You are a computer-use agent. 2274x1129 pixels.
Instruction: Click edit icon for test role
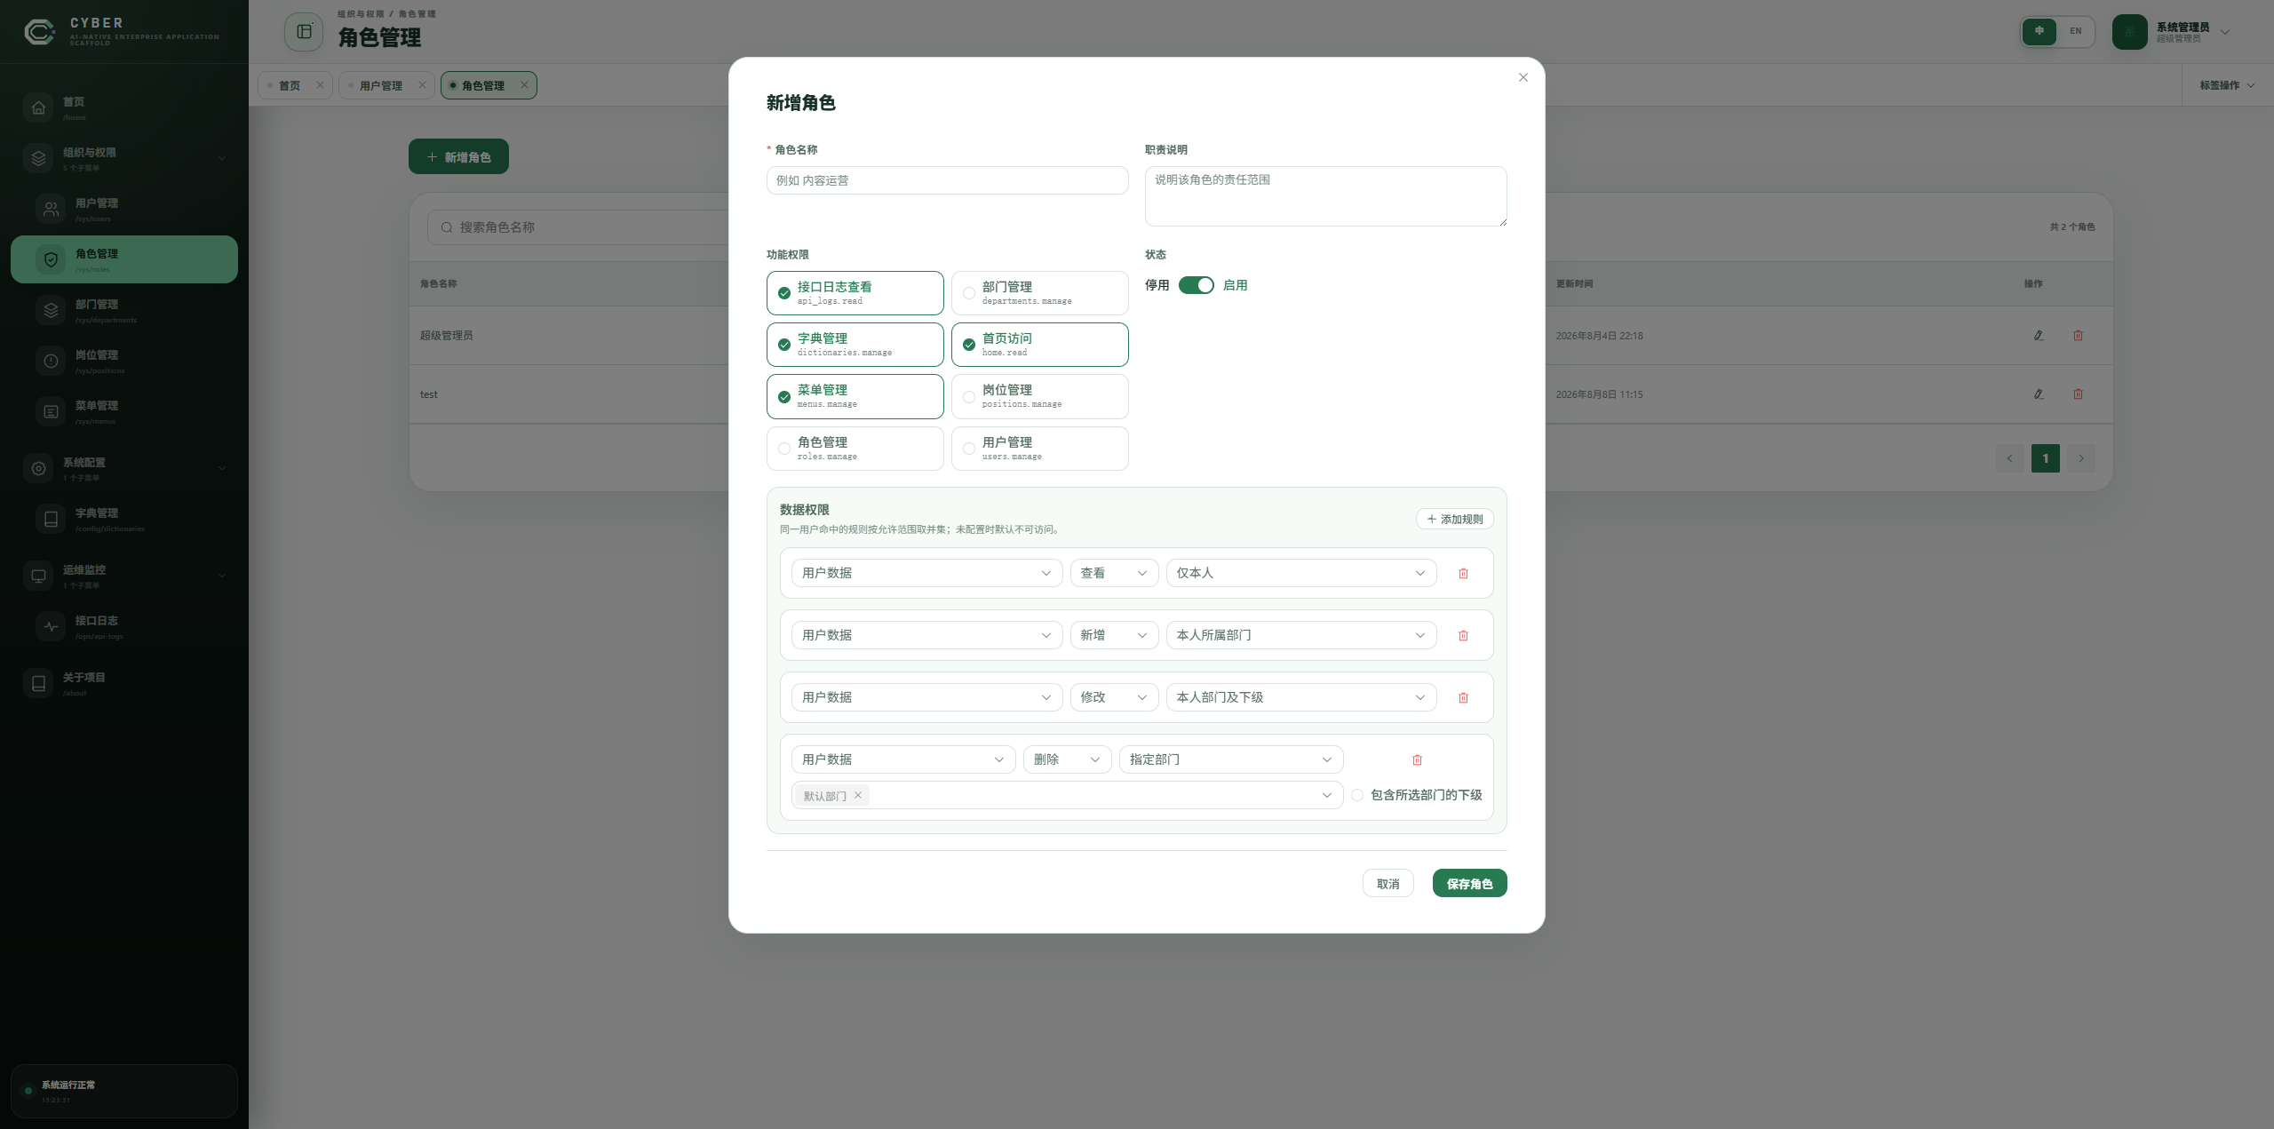2039,394
